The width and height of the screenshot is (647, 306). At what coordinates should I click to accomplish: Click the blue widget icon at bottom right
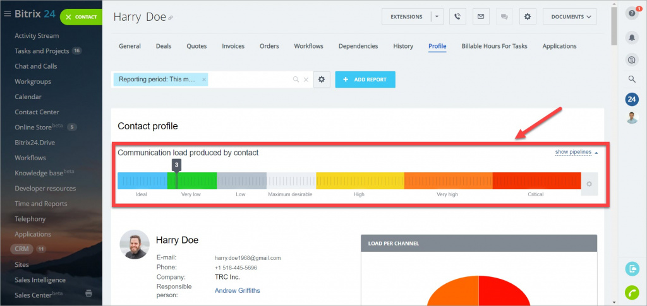[x=632, y=269]
